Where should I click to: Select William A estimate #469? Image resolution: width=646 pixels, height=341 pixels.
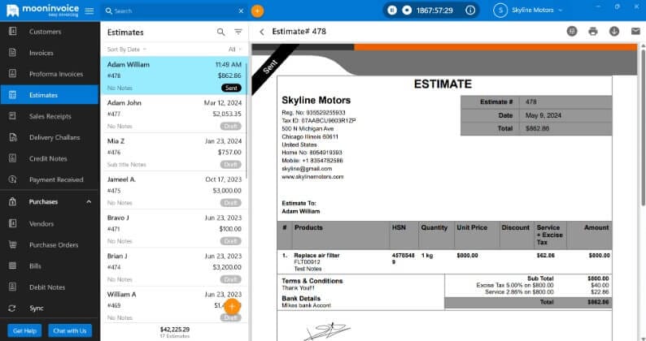[x=174, y=305]
